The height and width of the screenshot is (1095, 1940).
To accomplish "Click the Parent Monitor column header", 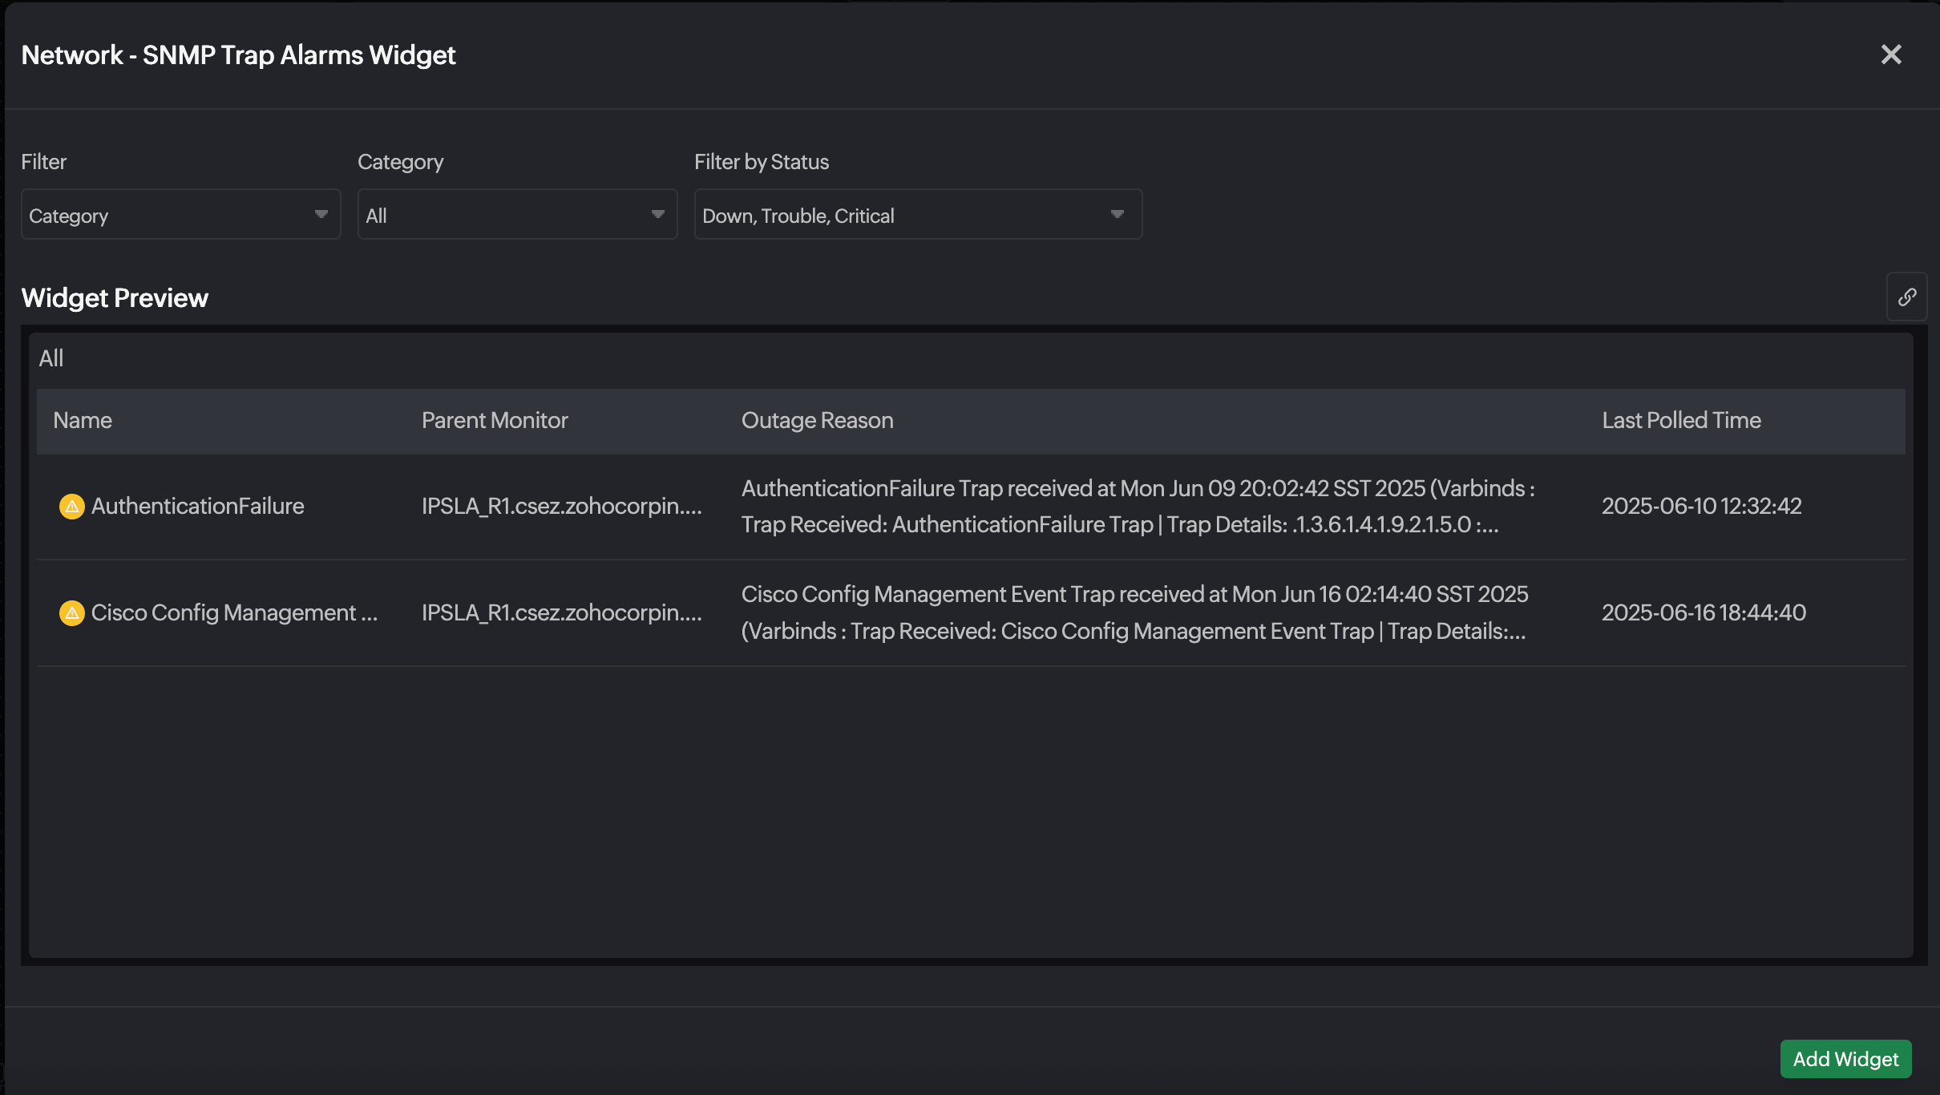I will click(x=495, y=421).
